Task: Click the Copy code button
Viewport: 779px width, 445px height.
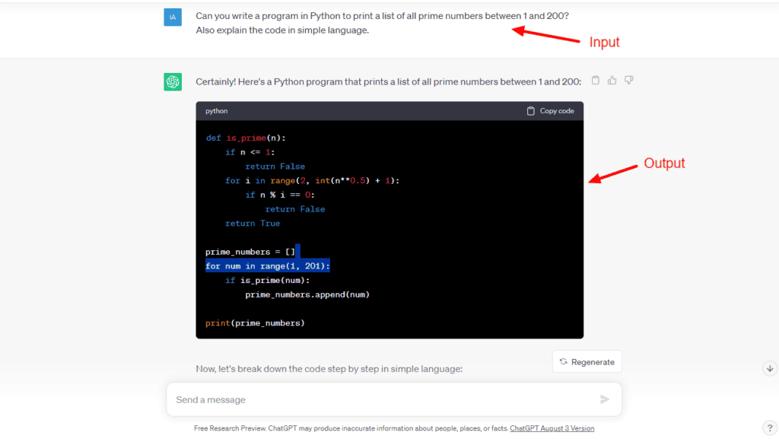Action: click(550, 111)
